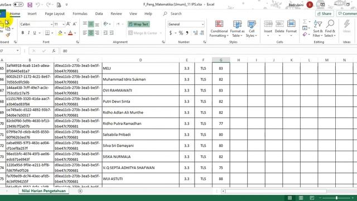The width and height of the screenshot is (357, 201).
Task: Click the Undo arrow icon
Action: 38,4
